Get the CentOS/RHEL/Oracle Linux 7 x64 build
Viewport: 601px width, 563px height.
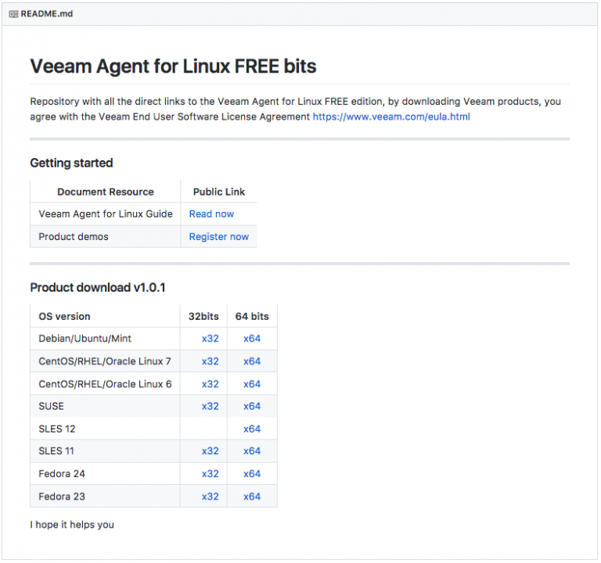[252, 361]
